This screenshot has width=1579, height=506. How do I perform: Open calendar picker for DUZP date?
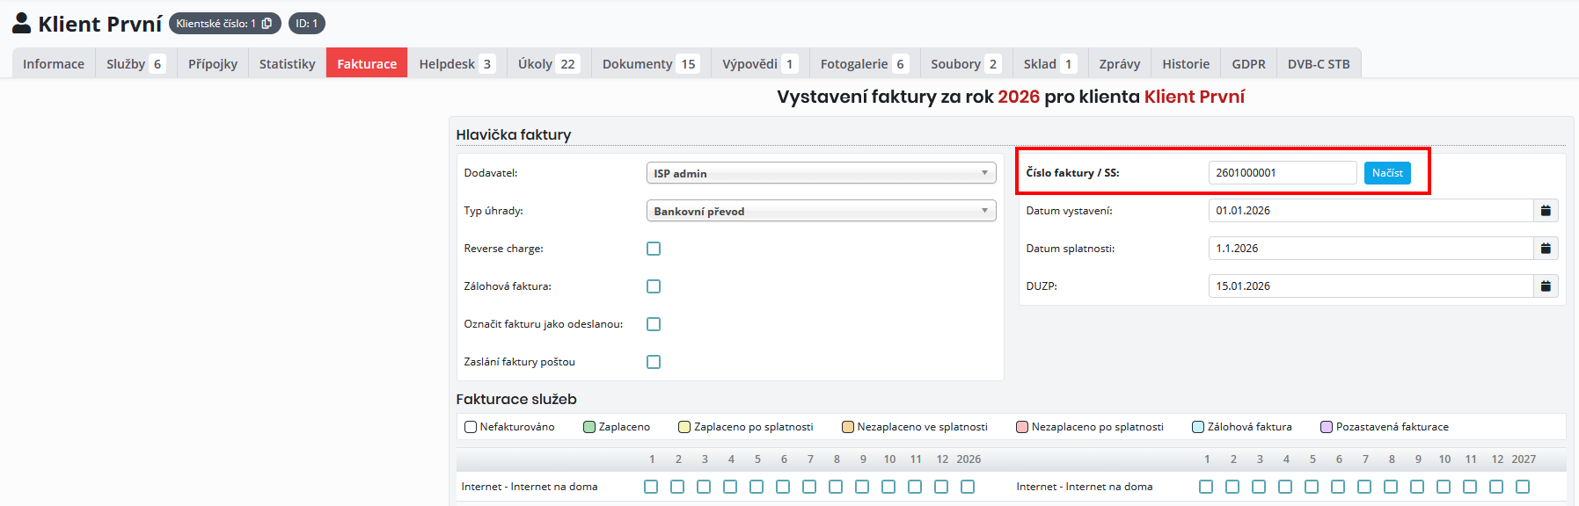(1545, 286)
